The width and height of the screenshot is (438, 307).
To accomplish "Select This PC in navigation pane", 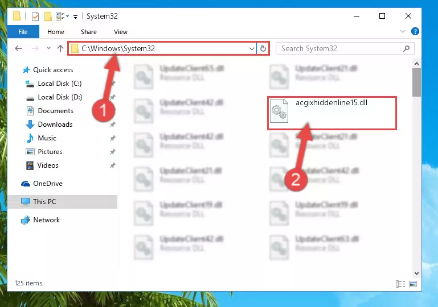I will click(44, 202).
